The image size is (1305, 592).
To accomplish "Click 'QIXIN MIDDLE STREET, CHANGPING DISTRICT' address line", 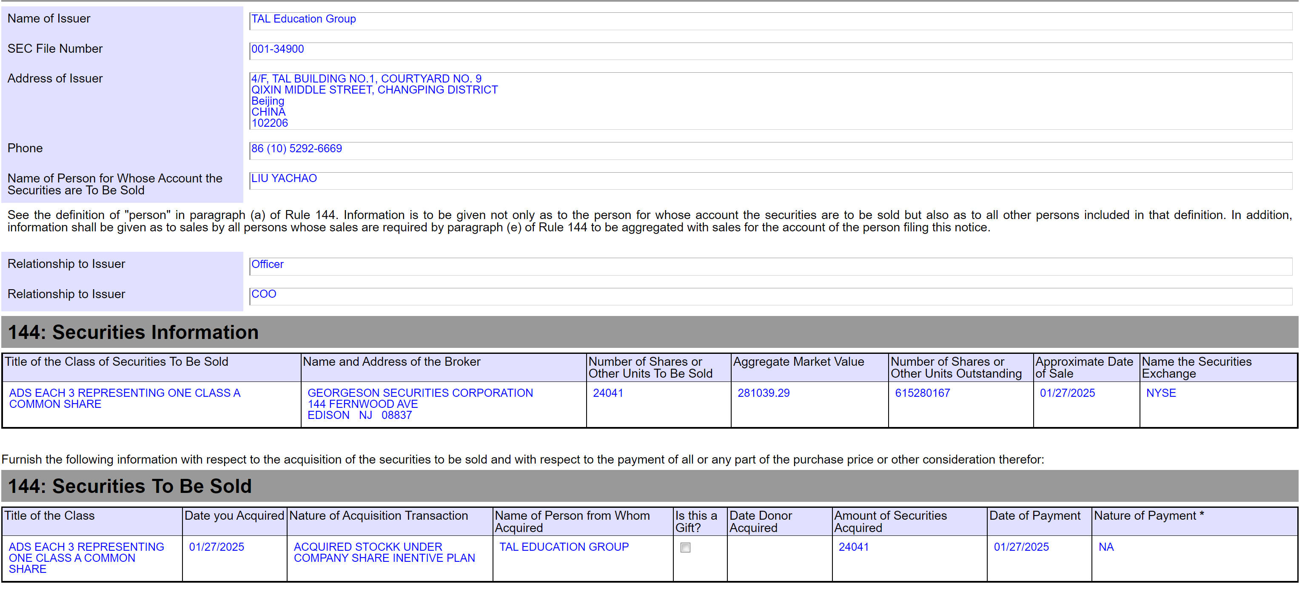I will coord(374,90).
